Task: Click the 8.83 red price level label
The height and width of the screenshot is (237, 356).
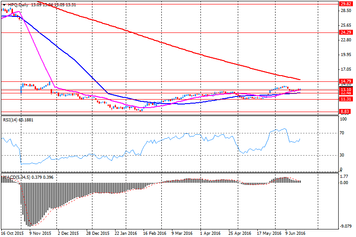Action: pyautogui.click(x=344, y=111)
